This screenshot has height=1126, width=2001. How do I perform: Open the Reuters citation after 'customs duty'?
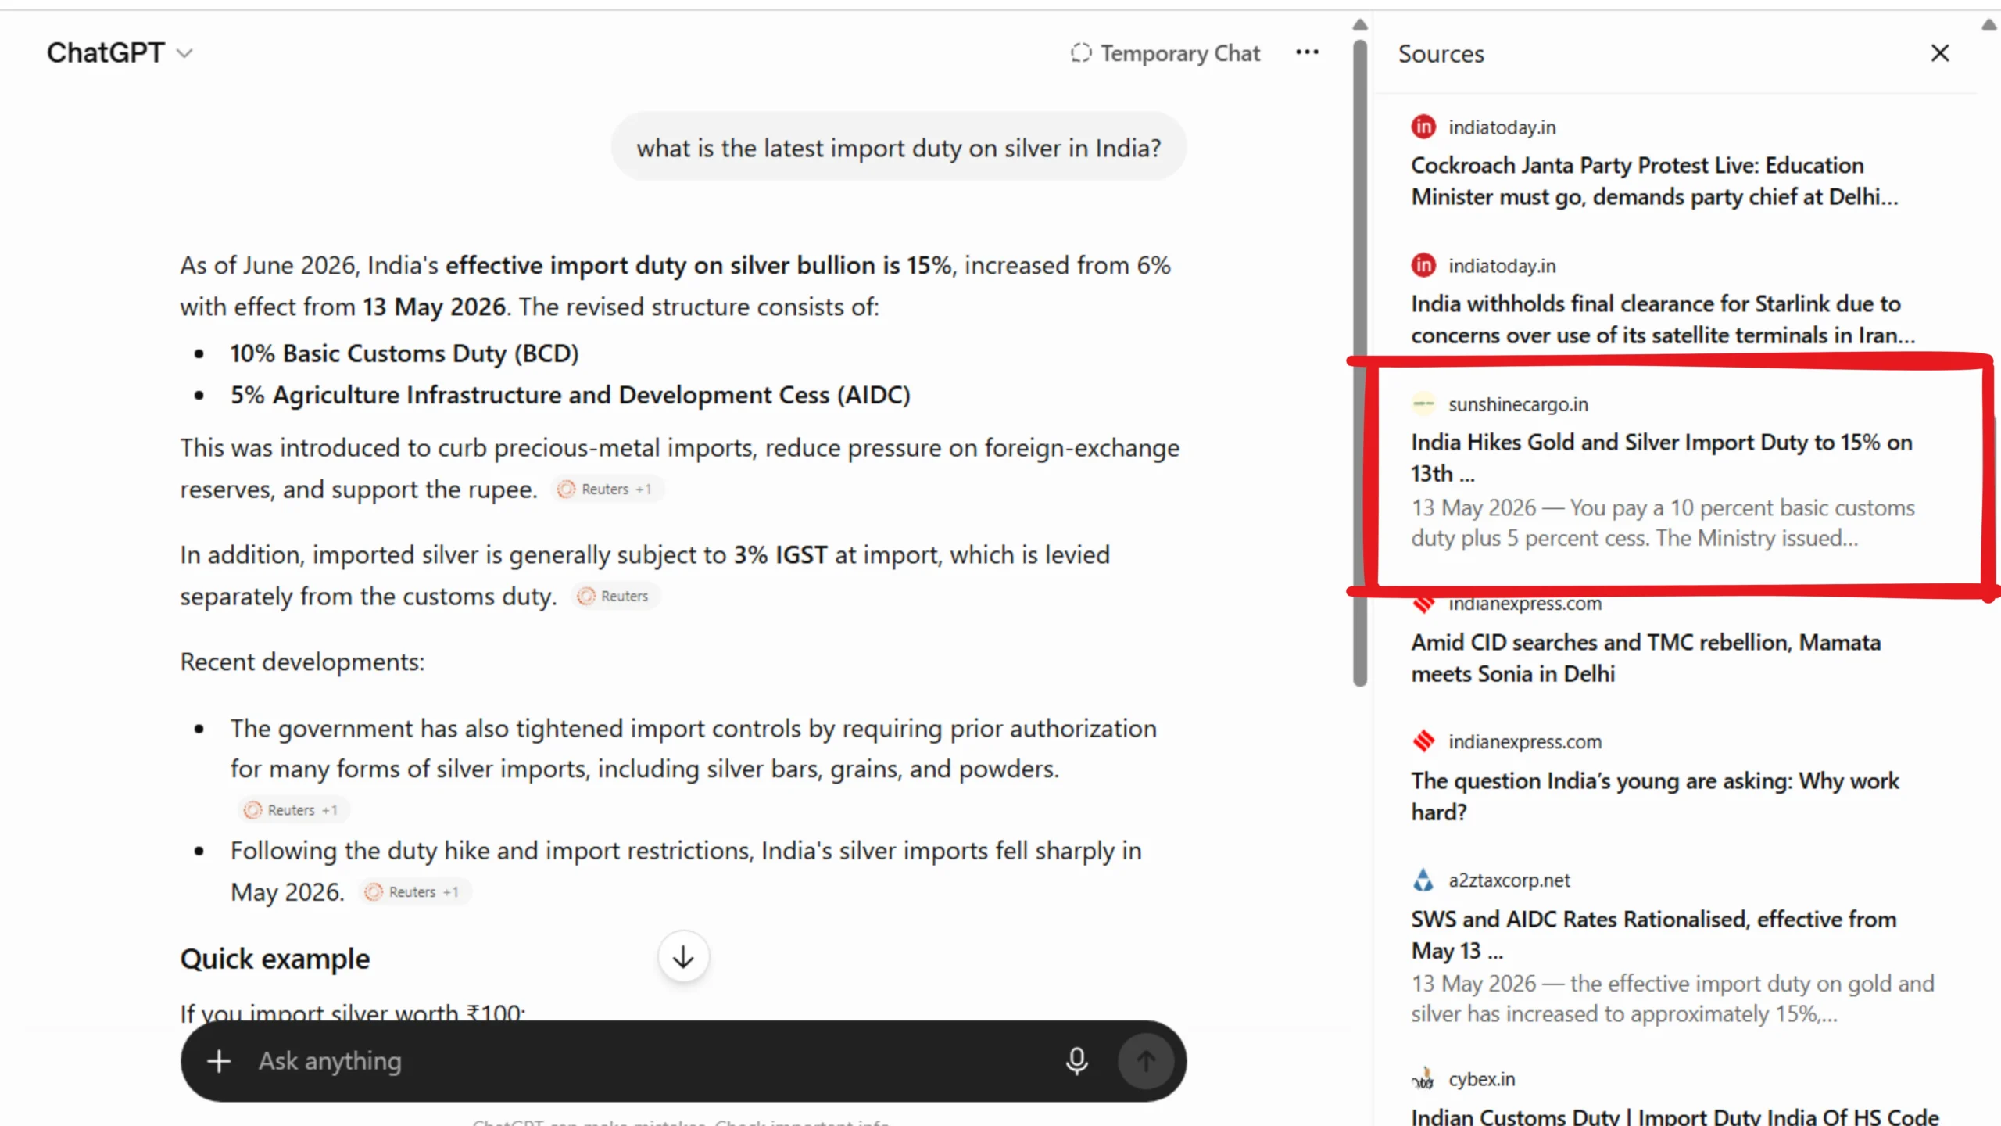coord(615,597)
